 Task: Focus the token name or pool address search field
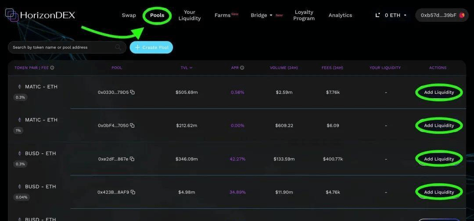[67, 47]
